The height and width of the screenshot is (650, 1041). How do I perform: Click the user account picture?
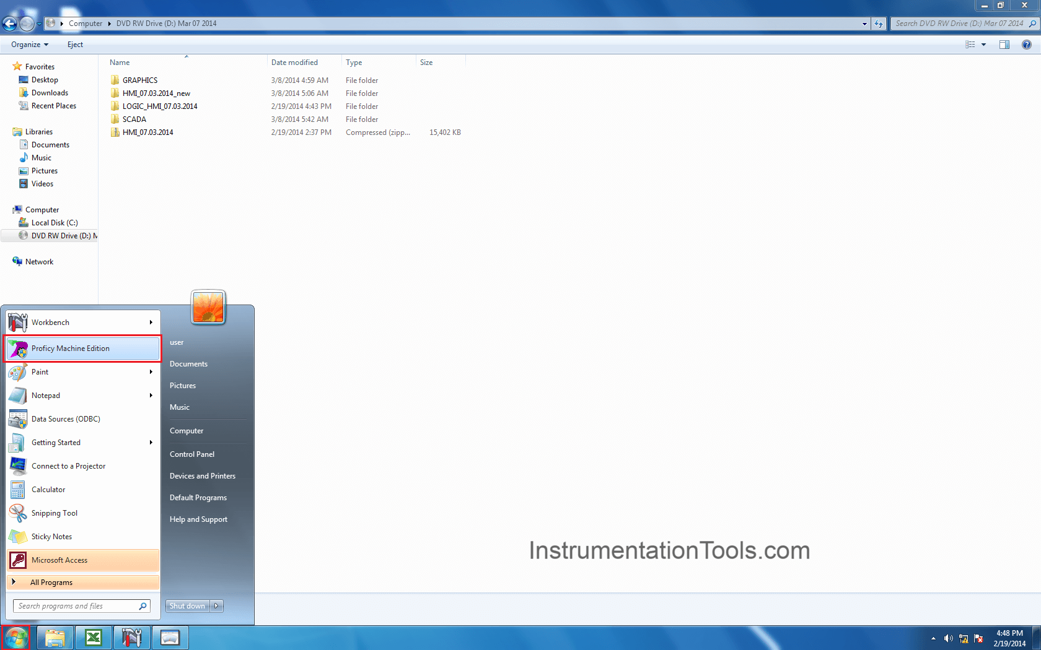pyautogui.click(x=208, y=307)
